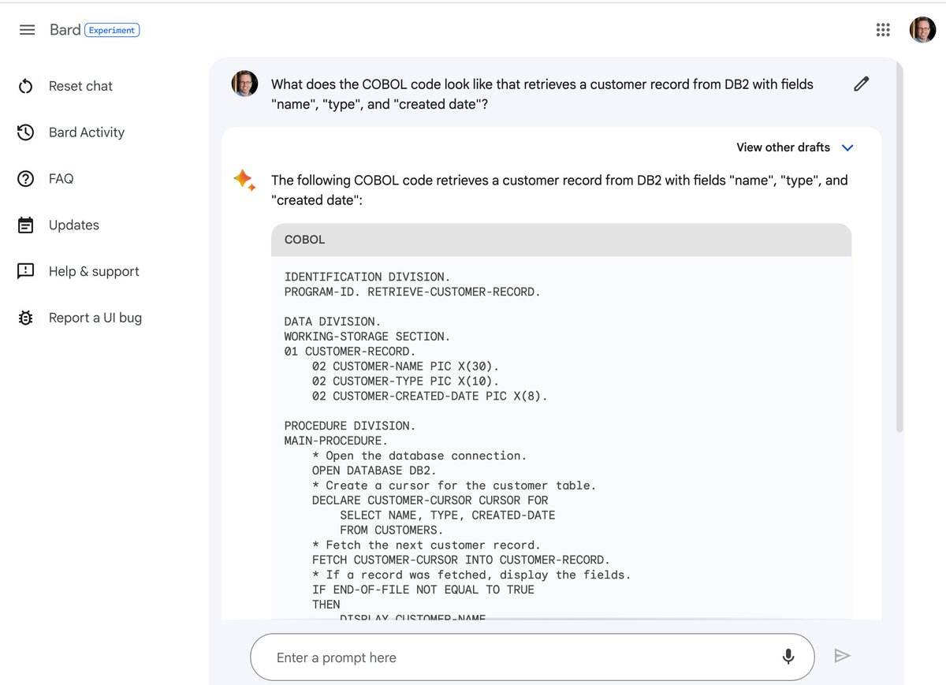
Task: Click the Report a UI bug icon
Action: coord(24,317)
